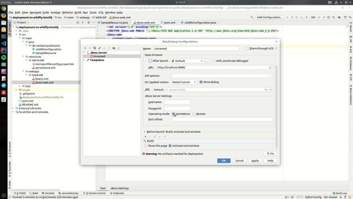The image size is (353, 199).
Task: Open Telegram from the dock
Action: pyautogui.click(x=4, y=86)
